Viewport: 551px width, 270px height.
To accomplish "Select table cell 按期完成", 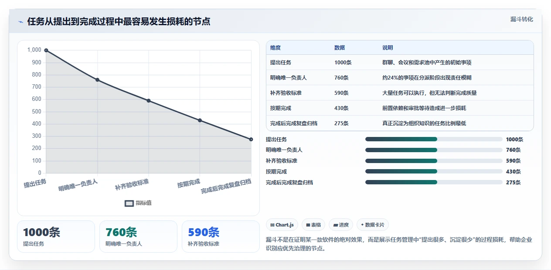I will click(281, 108).
